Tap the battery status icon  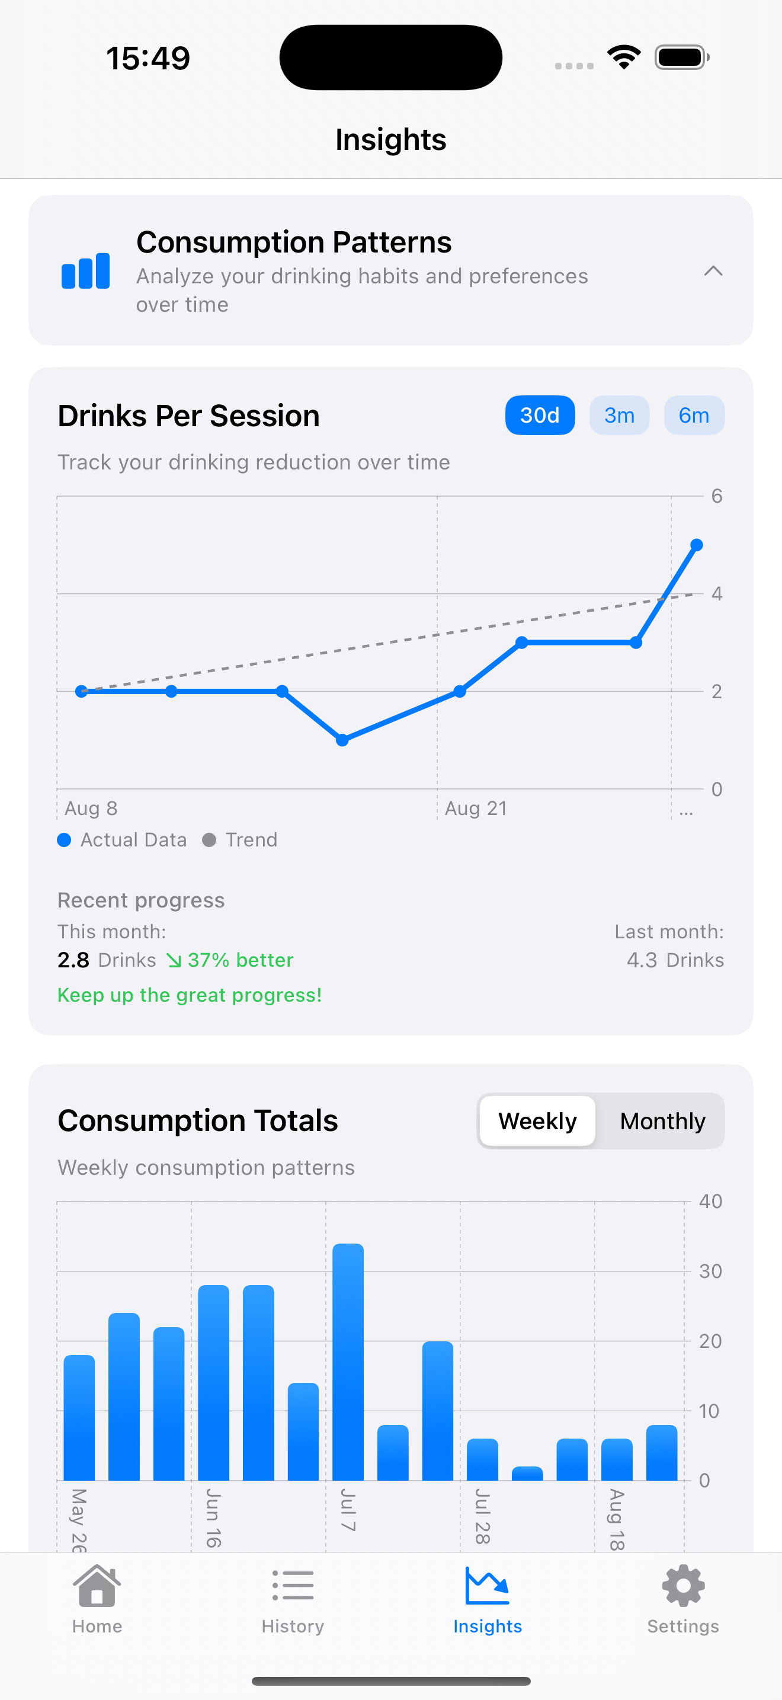click(682, 57)
